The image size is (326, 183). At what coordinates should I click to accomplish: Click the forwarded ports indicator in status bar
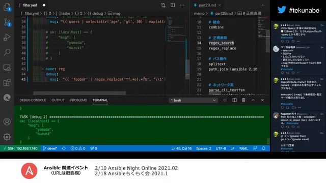coord(94,148)
